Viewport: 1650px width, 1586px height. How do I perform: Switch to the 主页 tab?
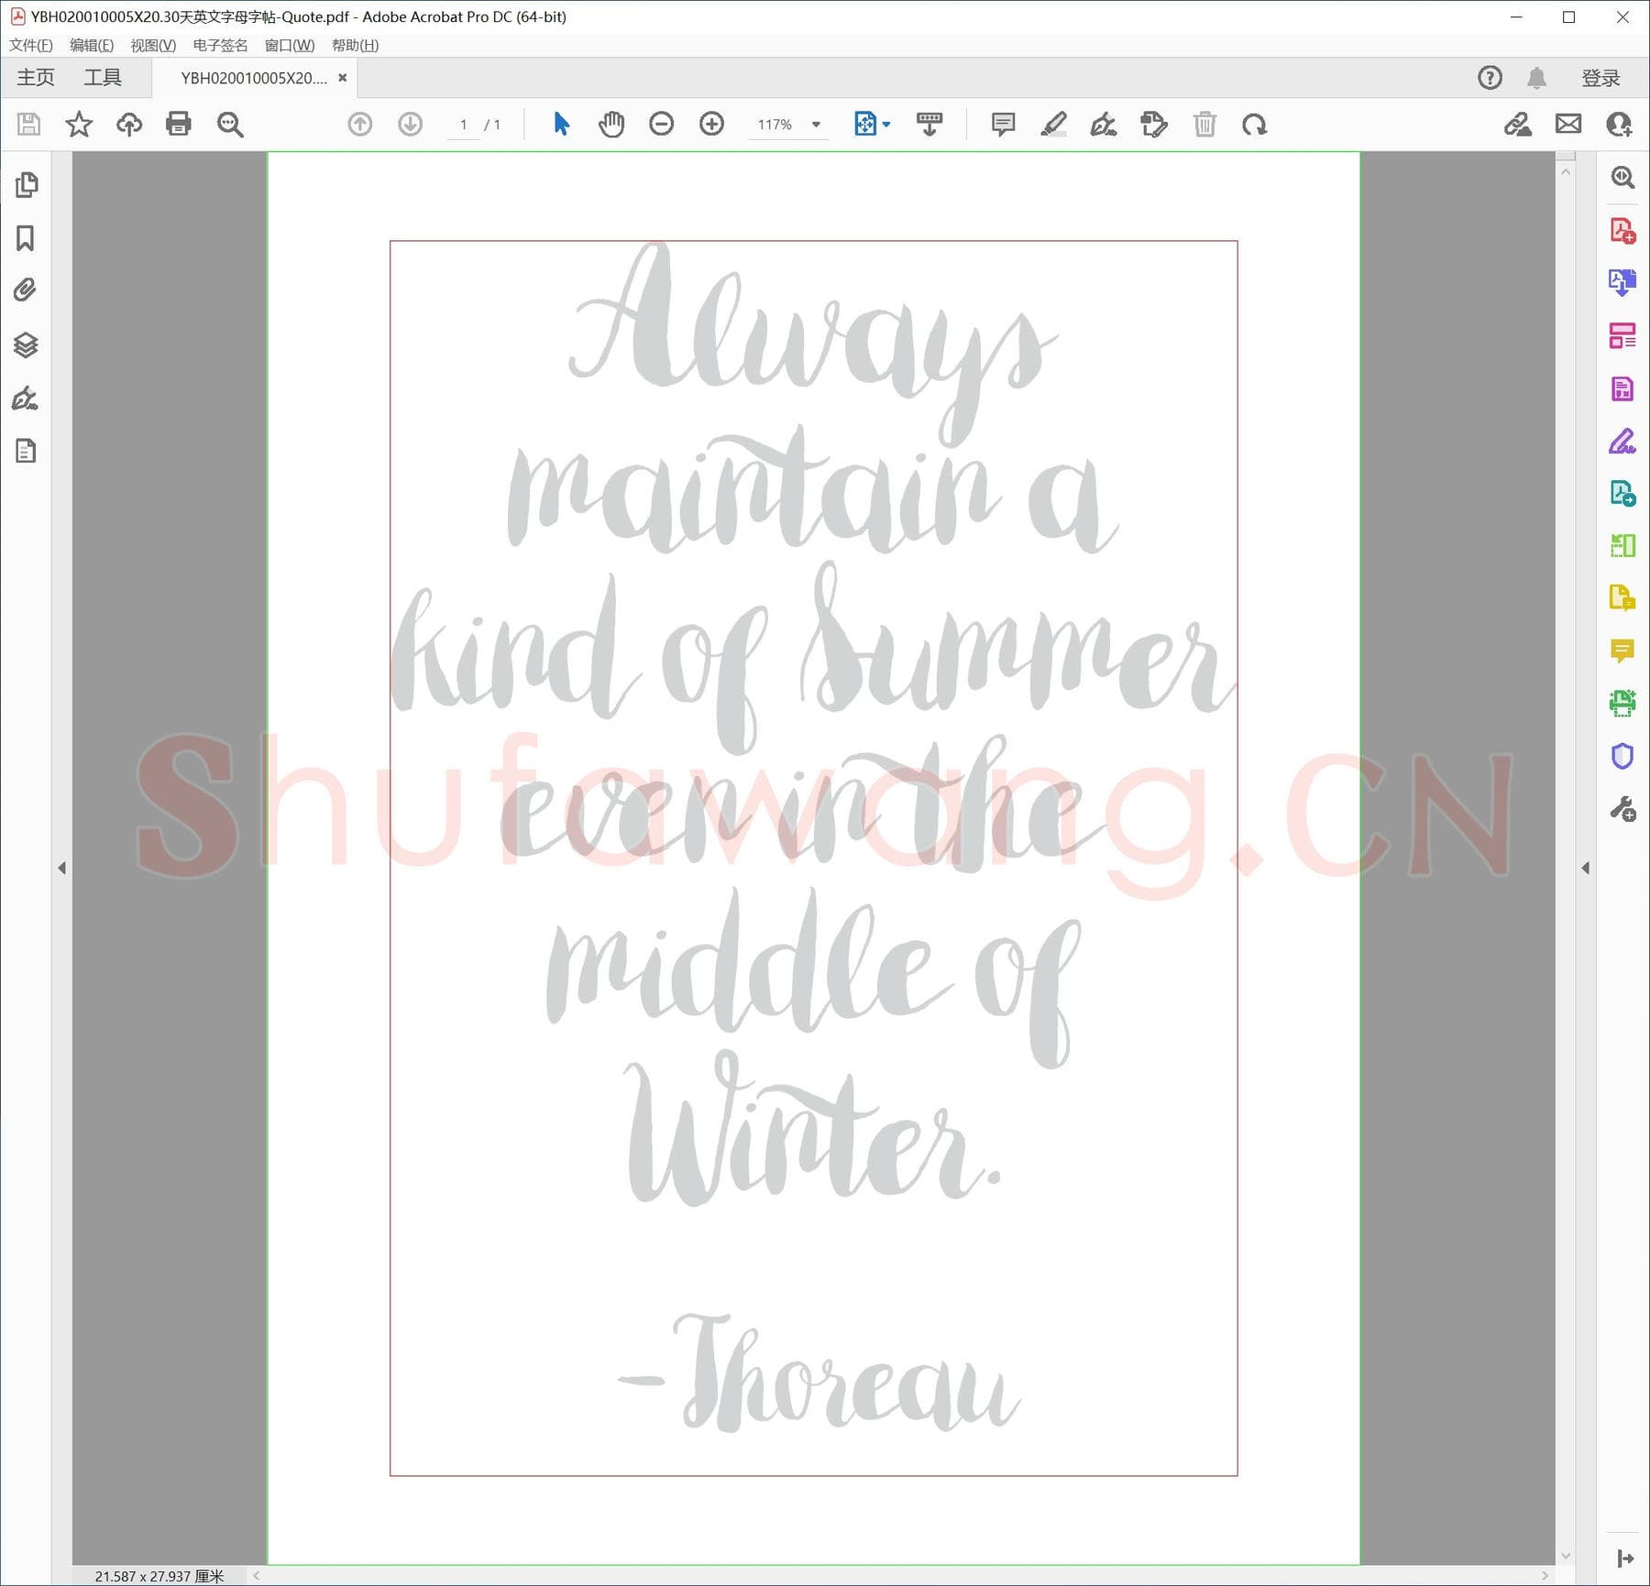[36, 78]
